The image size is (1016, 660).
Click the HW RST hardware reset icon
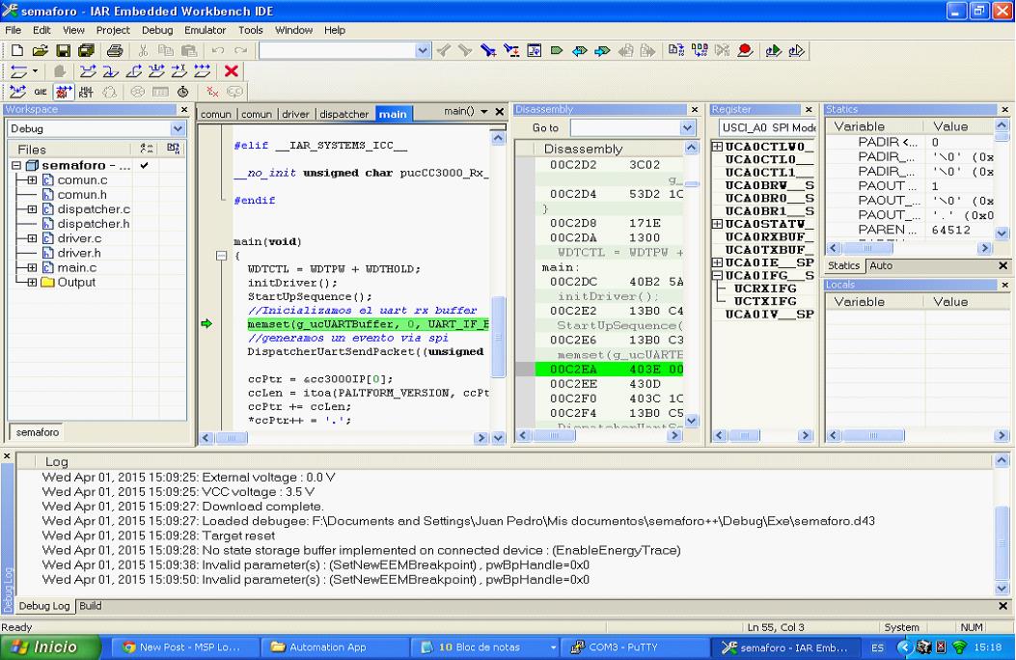(x=86, y=92)
